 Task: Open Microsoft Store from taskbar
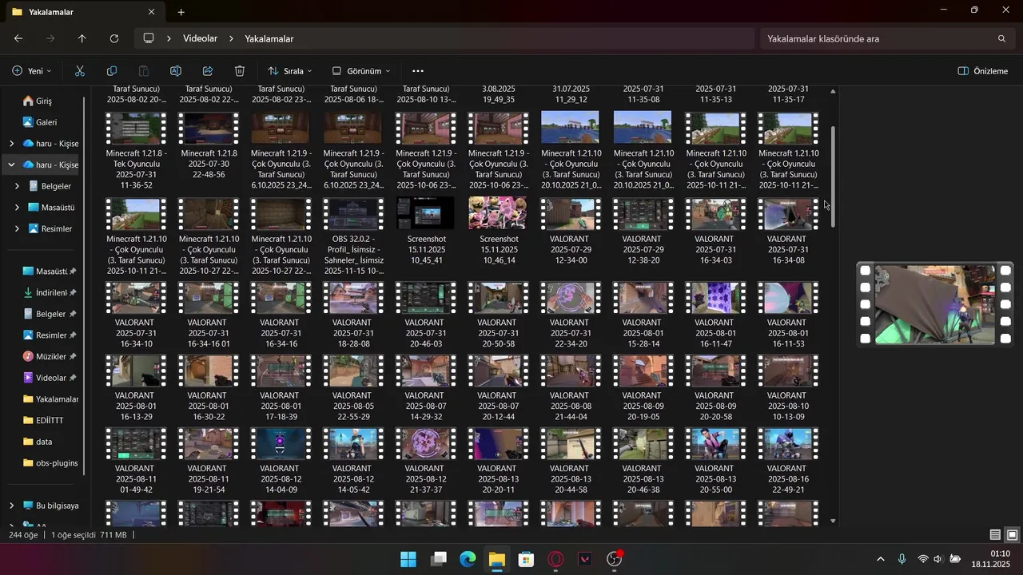(x=526, y=559)
